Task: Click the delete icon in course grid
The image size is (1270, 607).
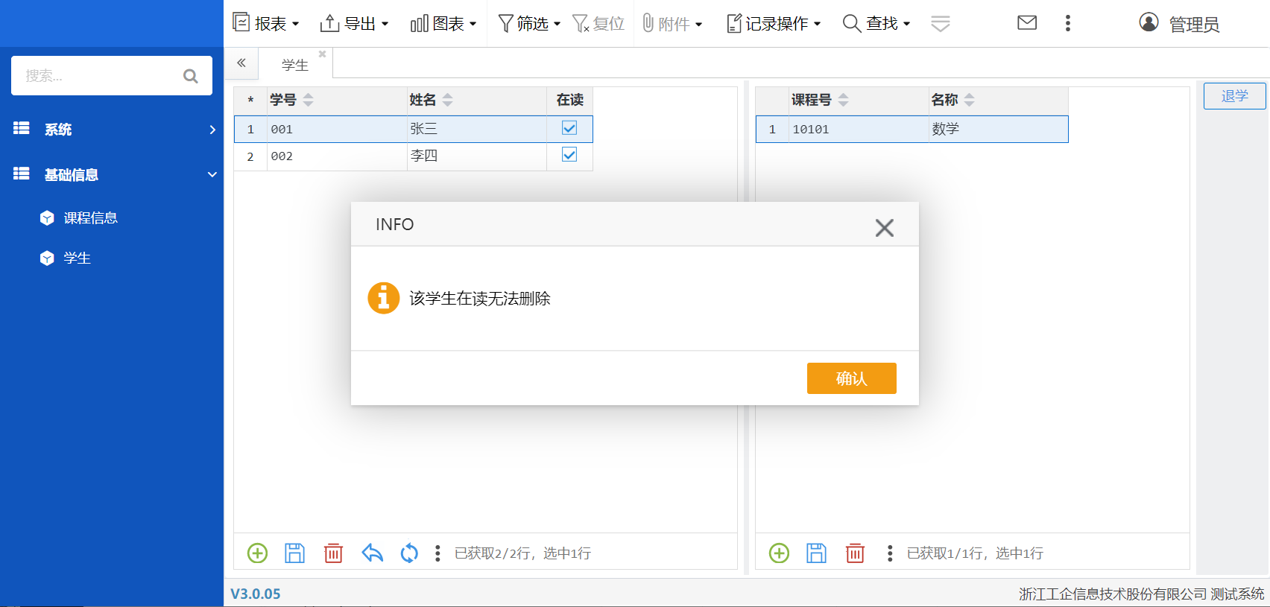Action: coord(855,553)
